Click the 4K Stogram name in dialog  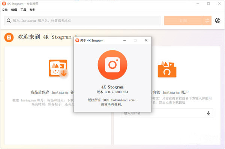112,87
